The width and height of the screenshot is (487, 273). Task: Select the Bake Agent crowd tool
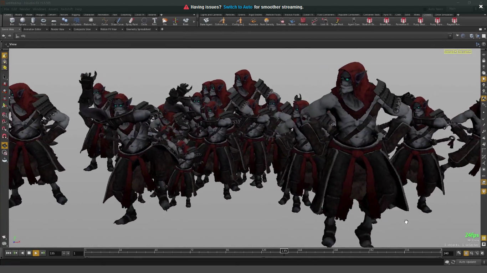click(x=206, y=22)
